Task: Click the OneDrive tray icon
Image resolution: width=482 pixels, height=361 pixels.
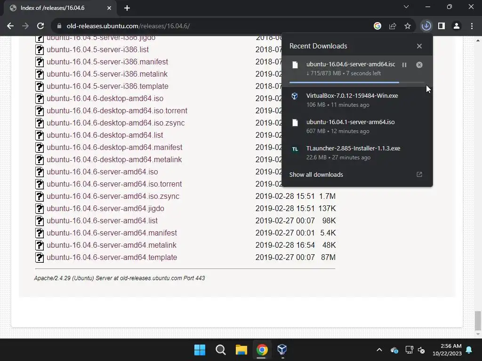Action: pyautogui.click(x=394, y=350)
